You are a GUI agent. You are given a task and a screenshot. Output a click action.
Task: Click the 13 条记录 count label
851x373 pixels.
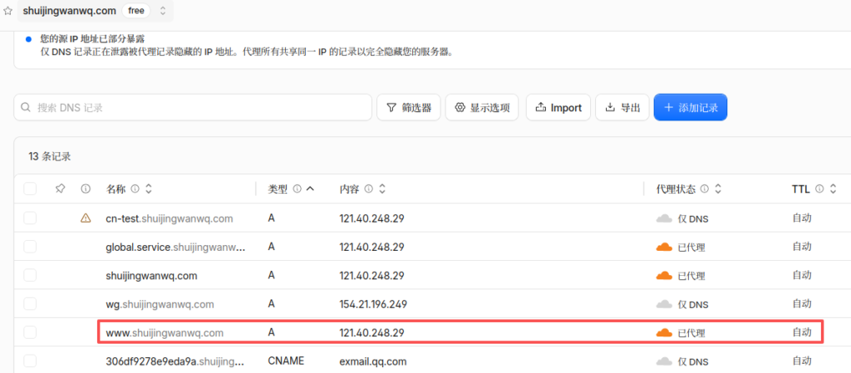tap(49, 157)
